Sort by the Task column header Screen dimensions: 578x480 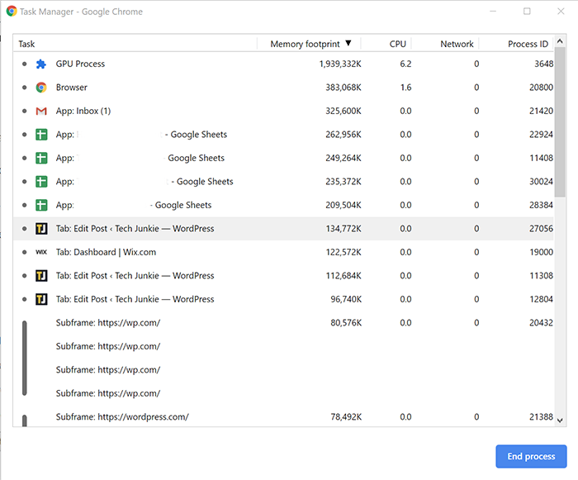point(135,44)
